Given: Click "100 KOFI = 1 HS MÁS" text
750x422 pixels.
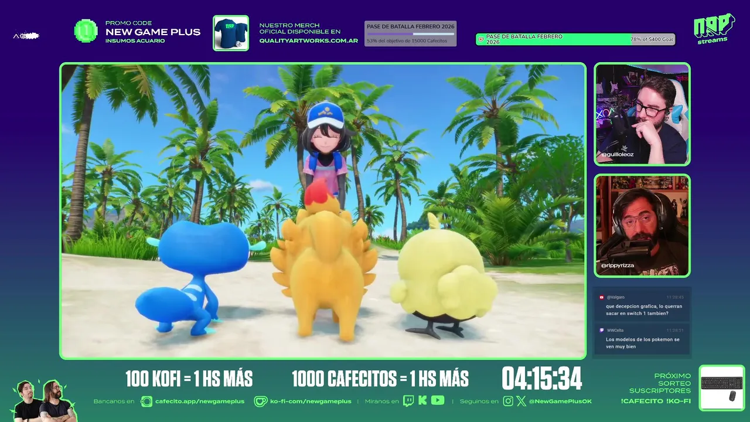Looking at the screenshot, I should point(189,379).
